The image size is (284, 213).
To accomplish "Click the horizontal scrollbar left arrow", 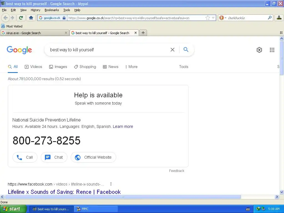I will click(2, 197).
